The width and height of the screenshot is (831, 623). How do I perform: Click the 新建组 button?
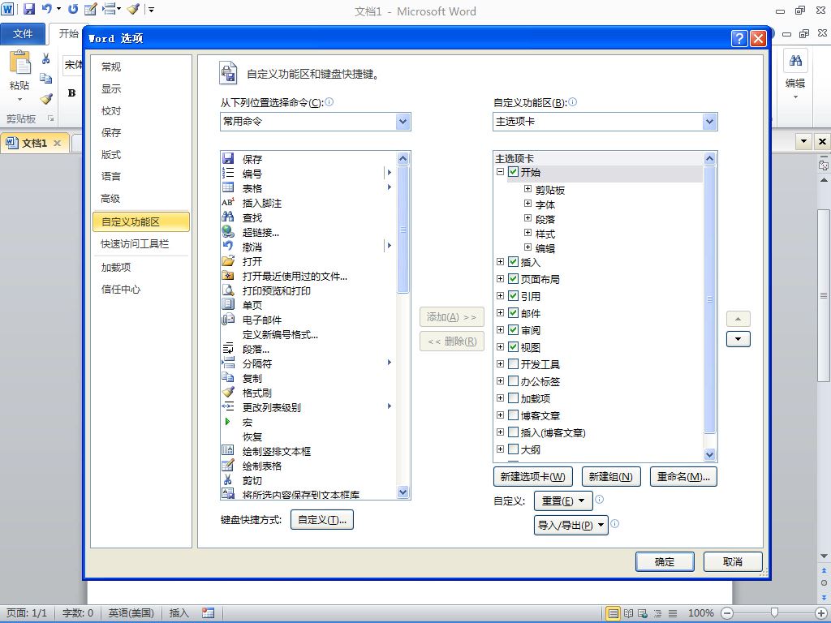[x=611, y=477]
